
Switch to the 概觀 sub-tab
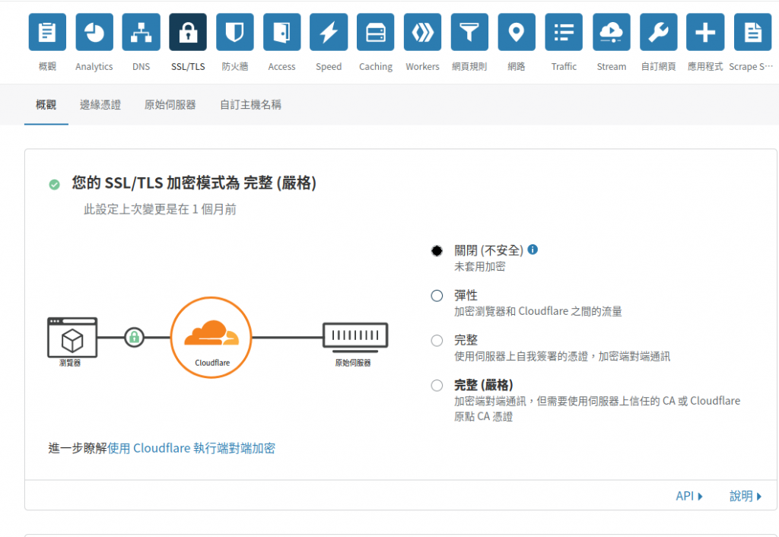click(46, 105)
